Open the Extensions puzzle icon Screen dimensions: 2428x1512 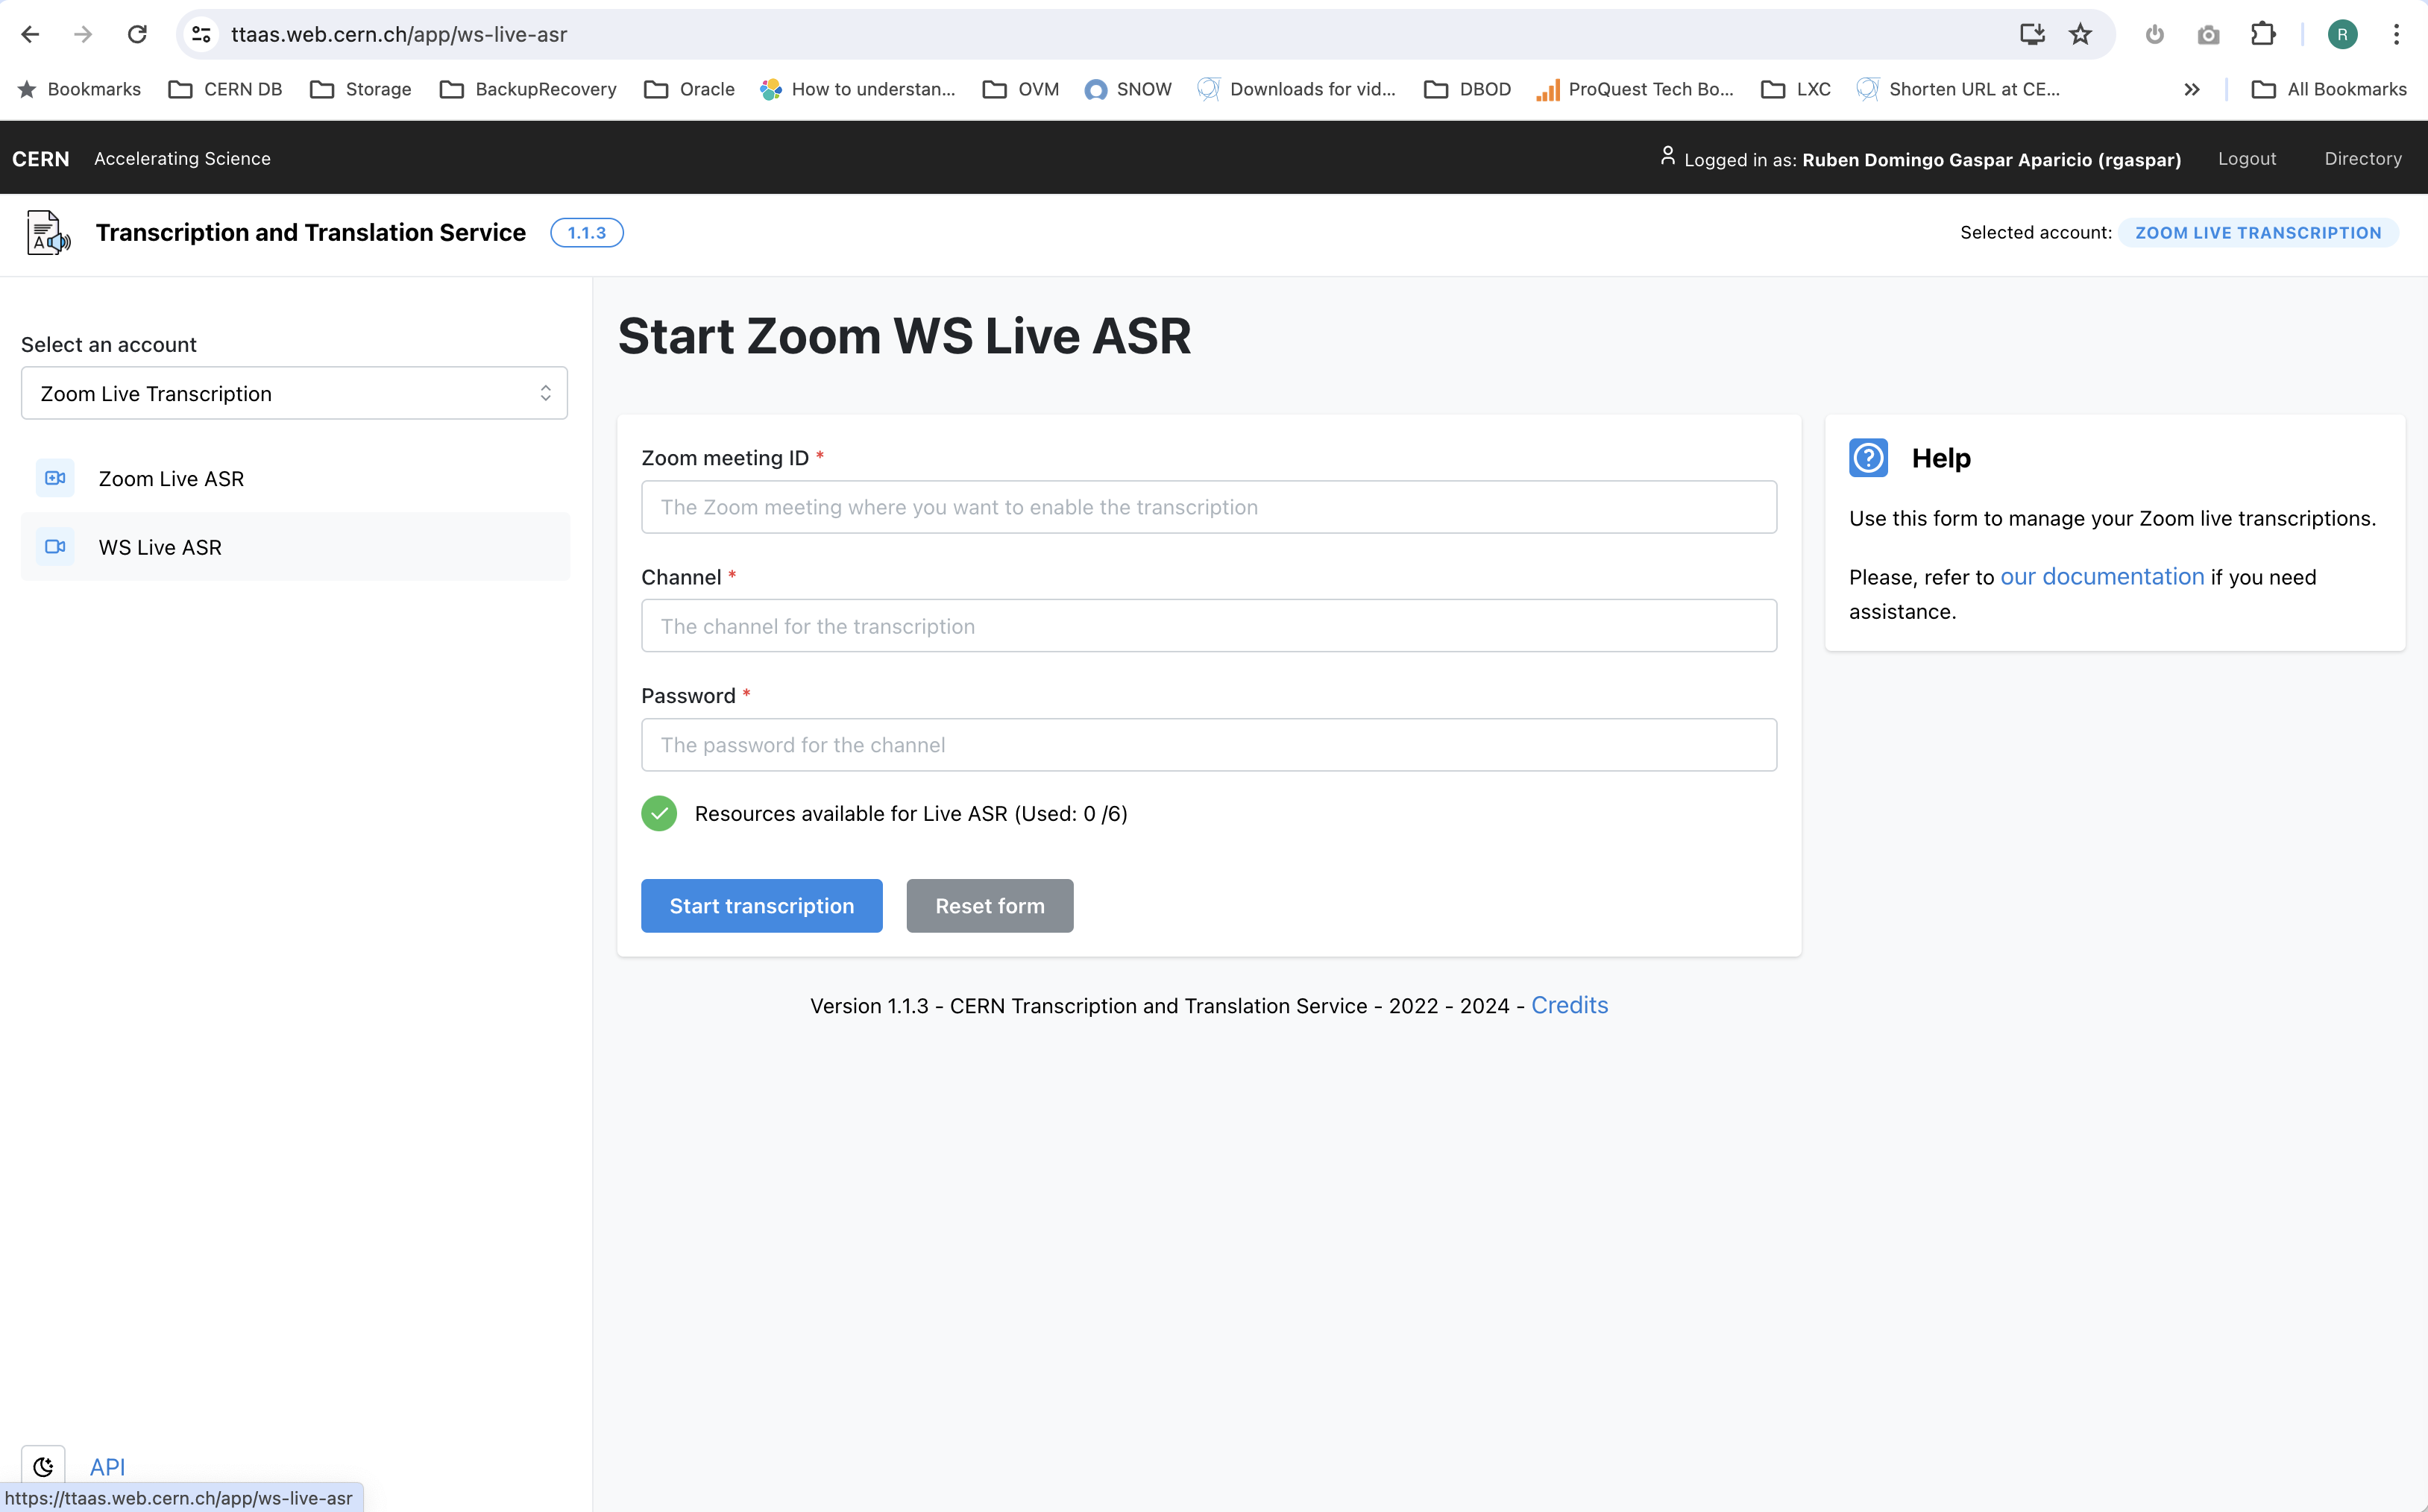tap(2262, 34)
